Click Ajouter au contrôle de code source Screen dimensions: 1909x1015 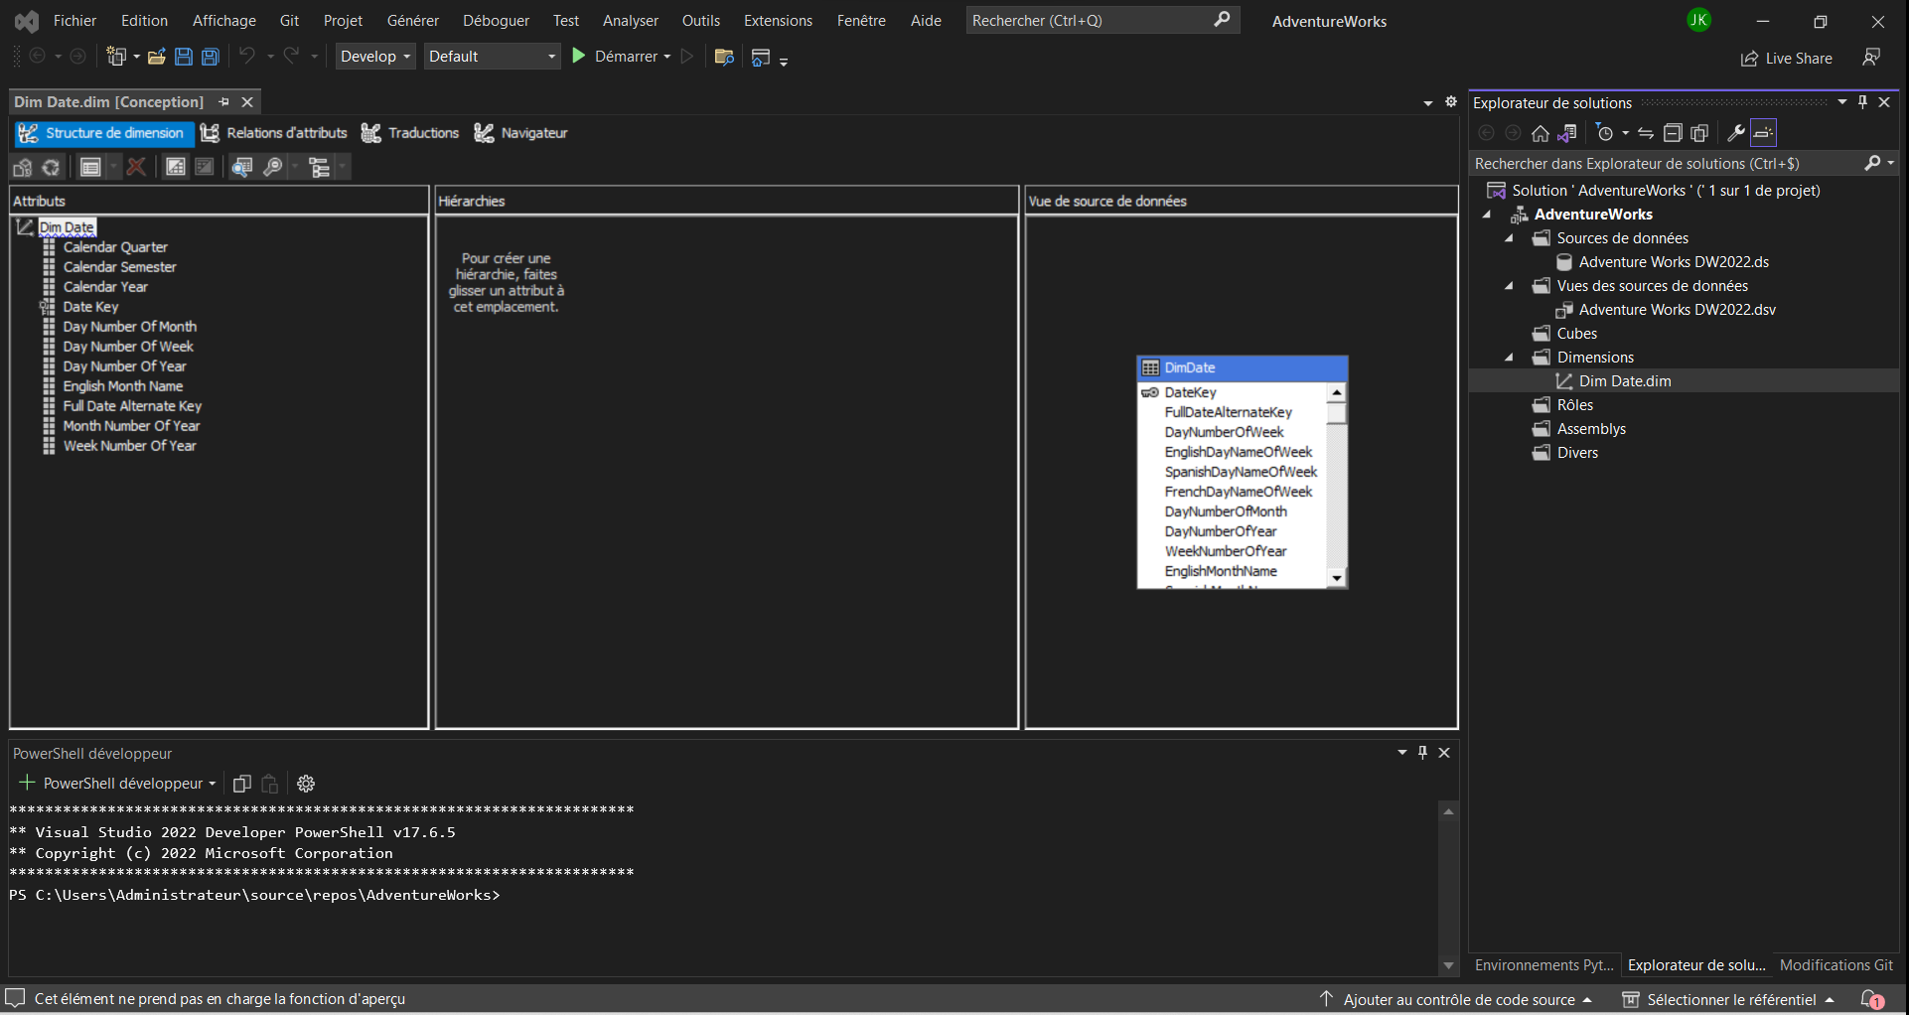click(1456, 1000)
